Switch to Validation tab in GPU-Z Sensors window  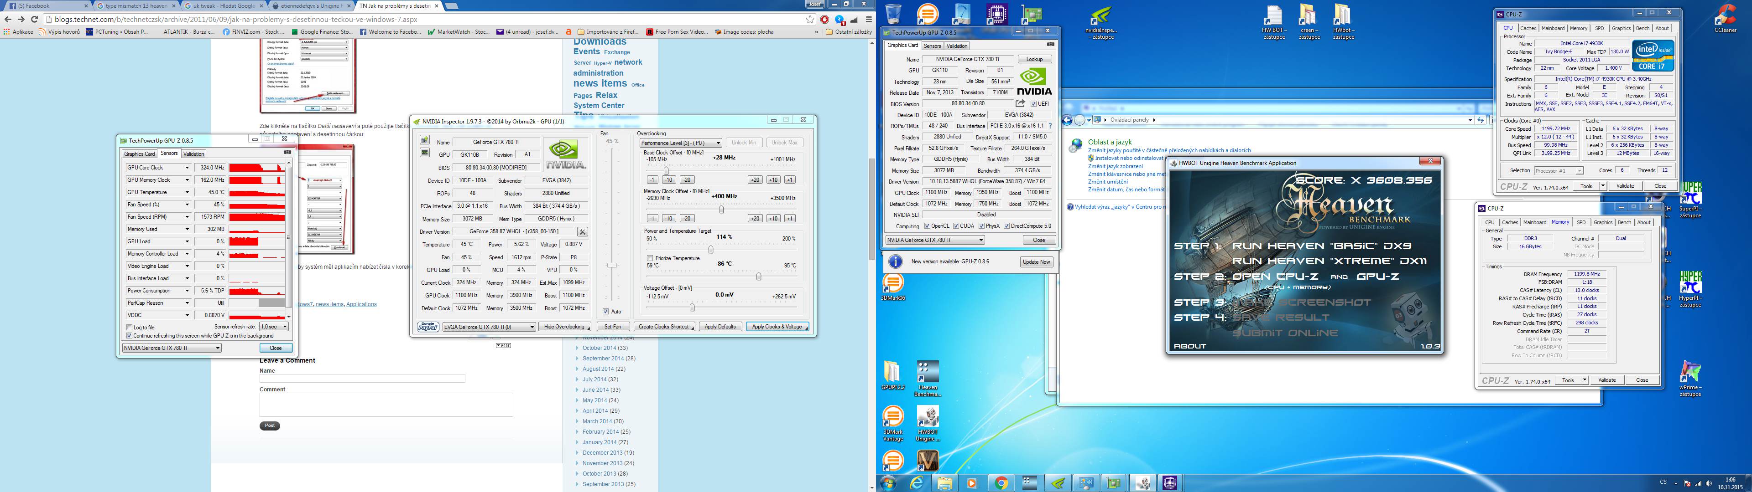coord(194,154)
